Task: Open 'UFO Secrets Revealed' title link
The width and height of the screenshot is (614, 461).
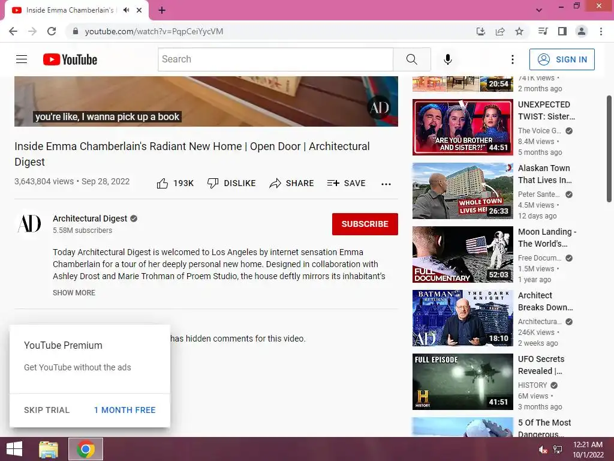Action: 541,365
